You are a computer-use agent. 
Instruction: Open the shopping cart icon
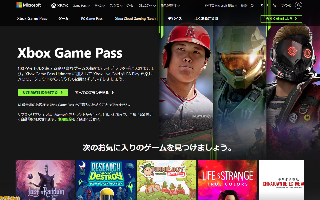(275, 5)
